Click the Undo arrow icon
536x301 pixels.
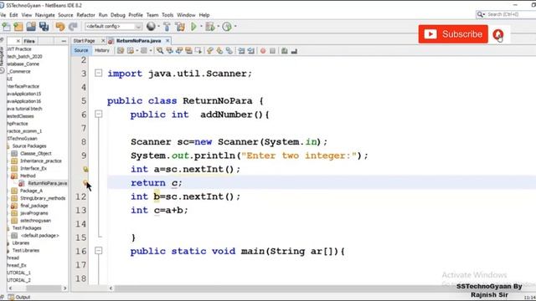click(x=60, y=27)
